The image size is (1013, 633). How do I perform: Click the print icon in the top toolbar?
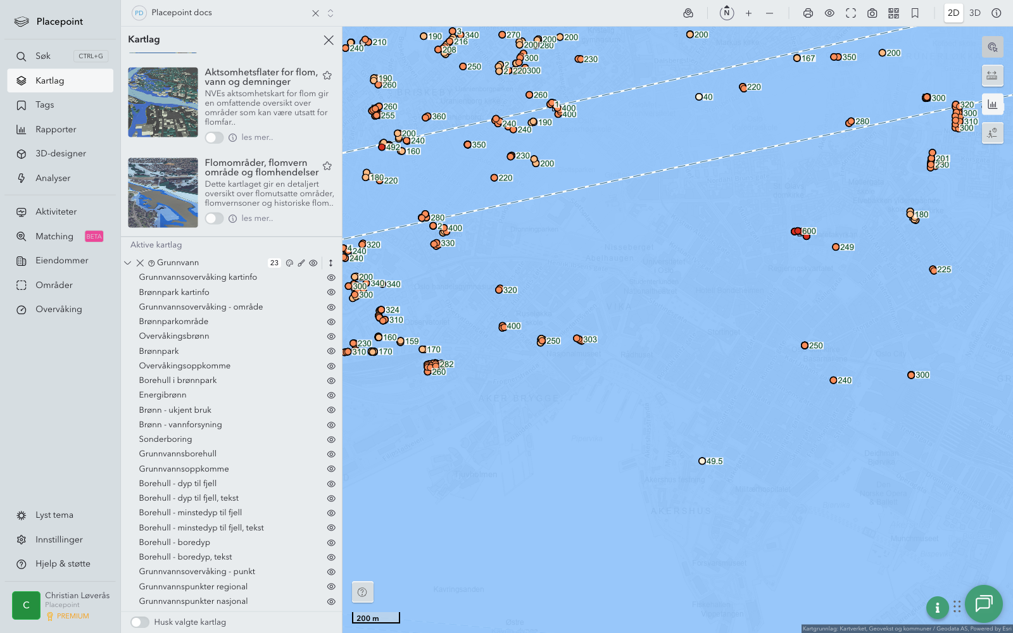pyautogui.click(x=808, y=13)
